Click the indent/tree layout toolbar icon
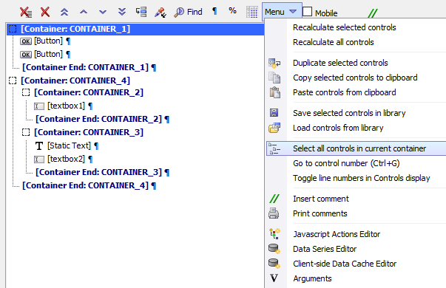 coord(141,12)
